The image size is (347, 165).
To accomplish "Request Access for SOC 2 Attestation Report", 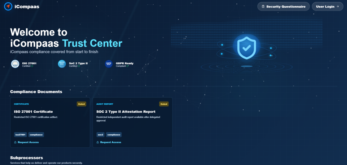I will click(109, 142).
